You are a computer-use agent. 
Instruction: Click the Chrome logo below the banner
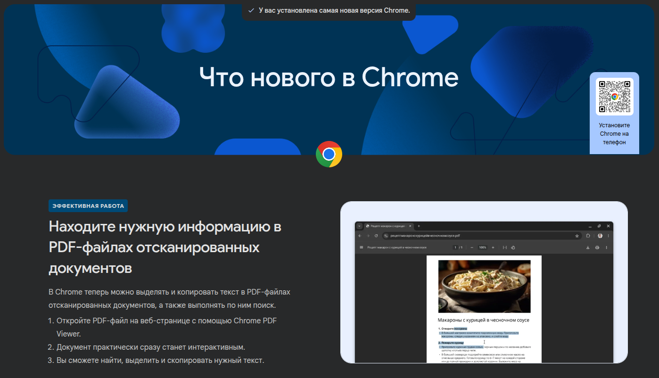[x=329, y=154]
